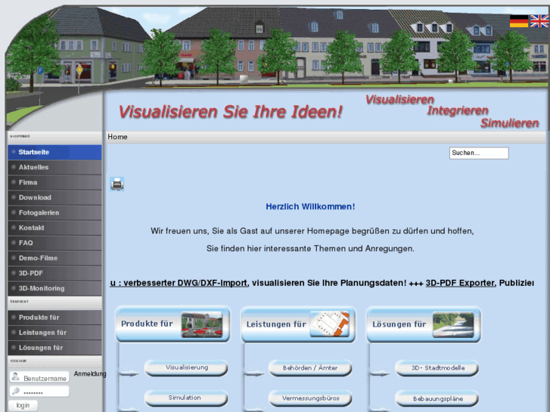Click the road thumbnail in Lösungen für
The width and height of the screenshot is (550, 412).
click(x=453, y=325)
